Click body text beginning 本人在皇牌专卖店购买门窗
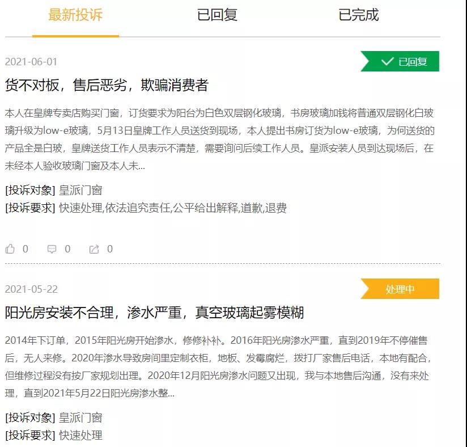The image size is (467, 447). click(219, 139)
